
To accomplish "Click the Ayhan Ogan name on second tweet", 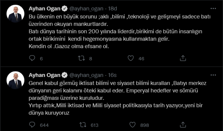I will pyautogui.click(x=45, y=75).
